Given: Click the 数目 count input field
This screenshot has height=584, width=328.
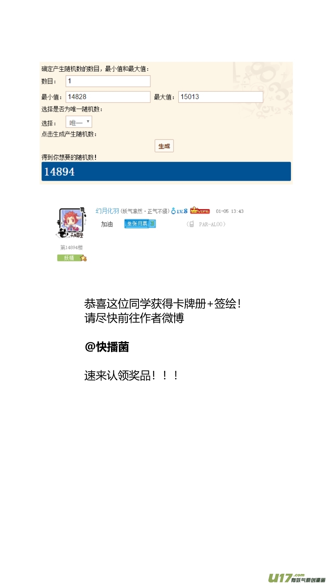Looking at the screenshot, I should point(108,81).
